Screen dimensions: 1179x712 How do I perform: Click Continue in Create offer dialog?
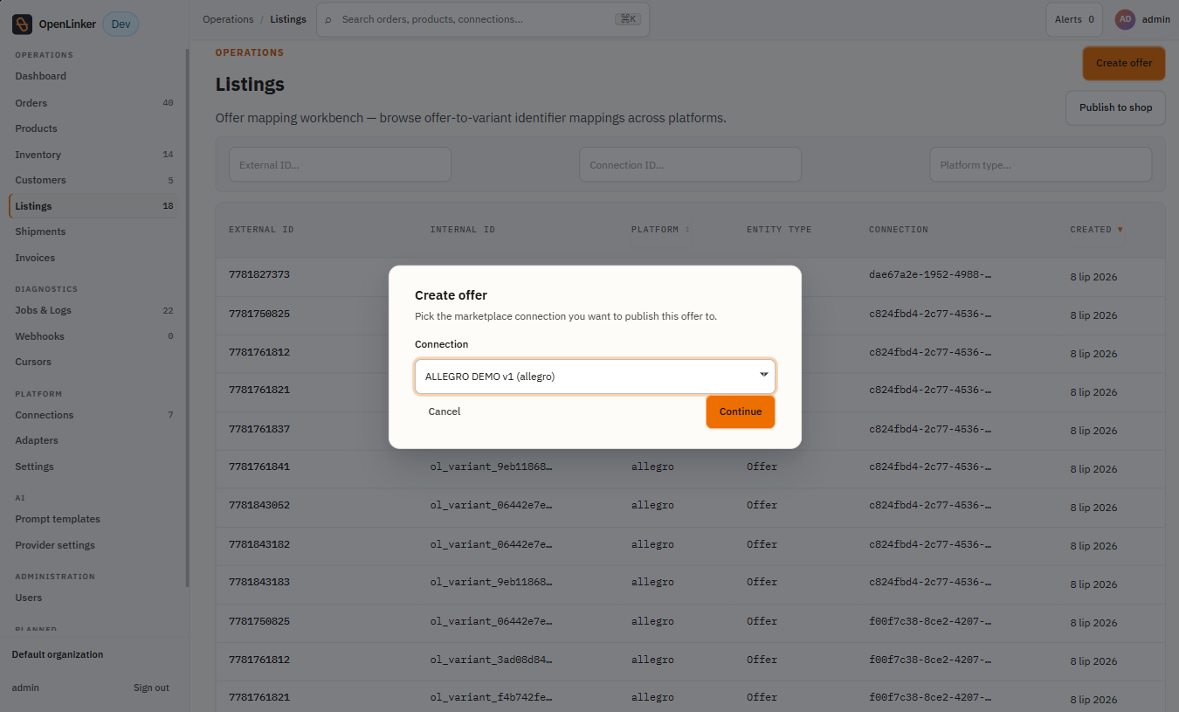(x=741, y=411)
